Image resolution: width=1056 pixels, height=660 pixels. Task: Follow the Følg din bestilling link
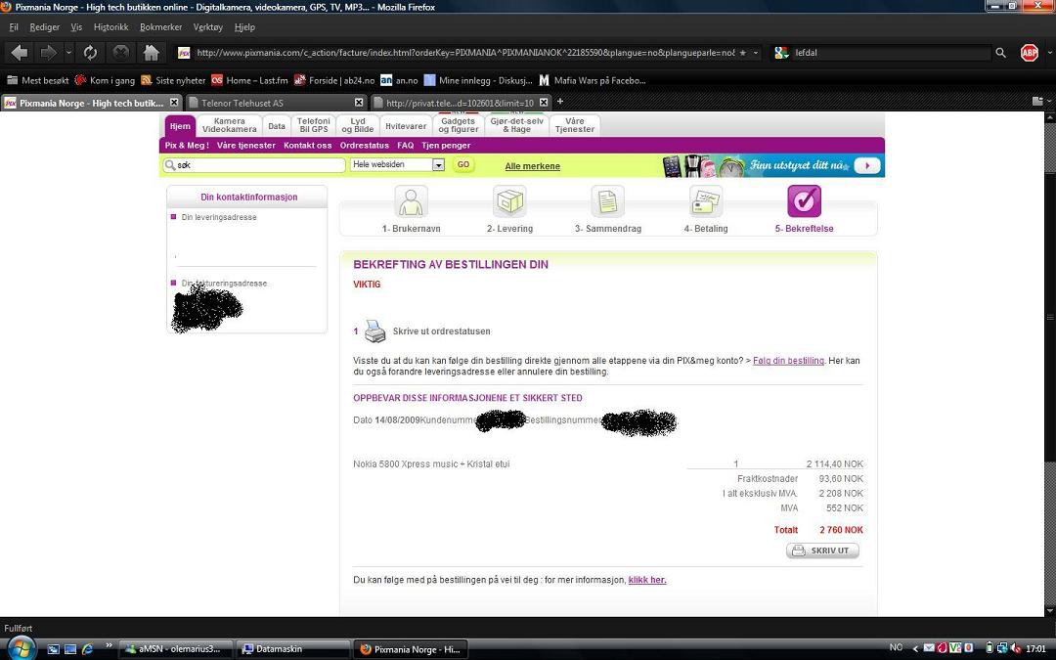pyautogui.click(x=788, y=360)
